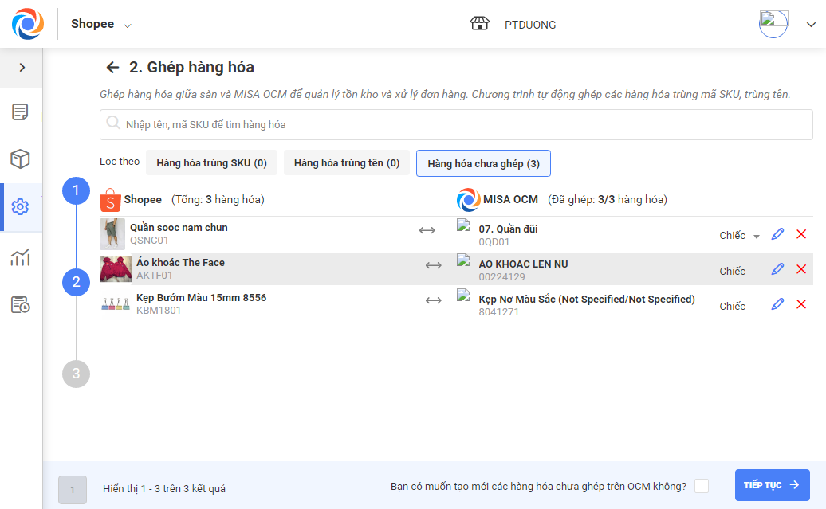Tick the create new unmatched products checkbox
This screenshot has height=509, width=826.
701,486
